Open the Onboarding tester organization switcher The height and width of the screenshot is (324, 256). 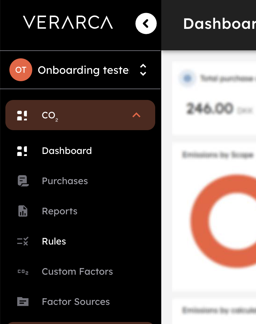pos(143,70)
